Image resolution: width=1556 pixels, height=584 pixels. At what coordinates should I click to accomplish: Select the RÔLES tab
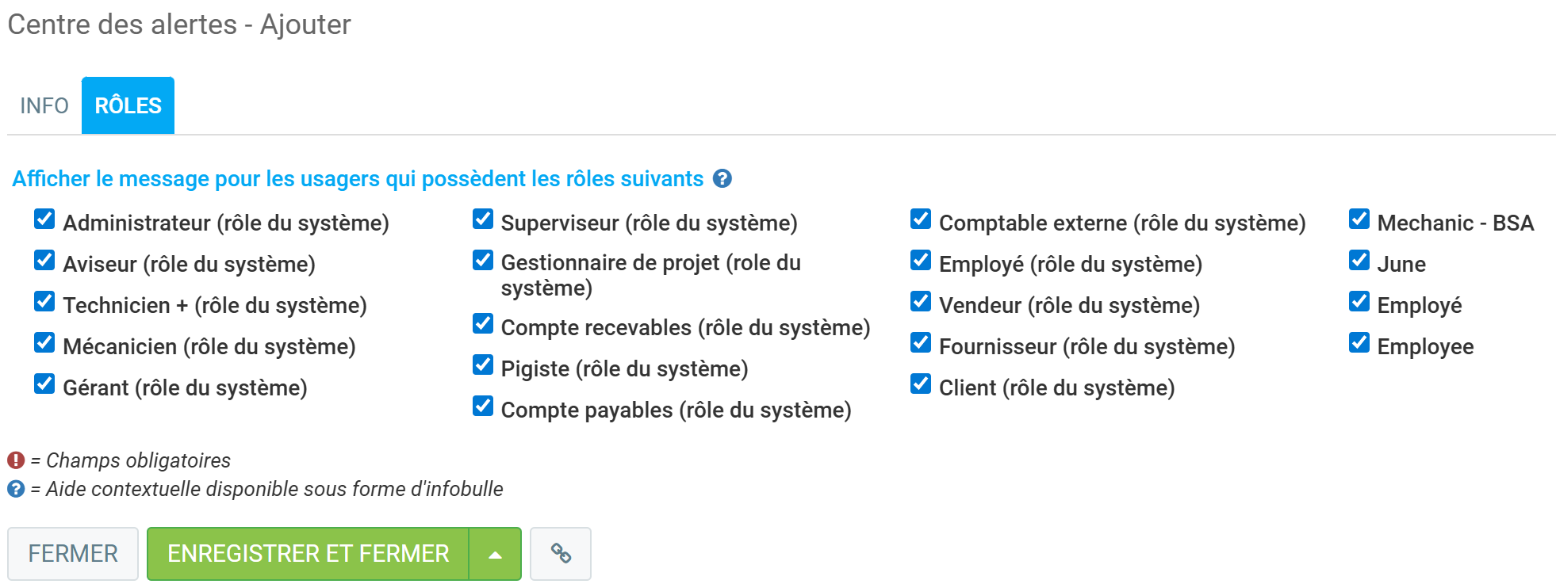(x=128, y=105)
